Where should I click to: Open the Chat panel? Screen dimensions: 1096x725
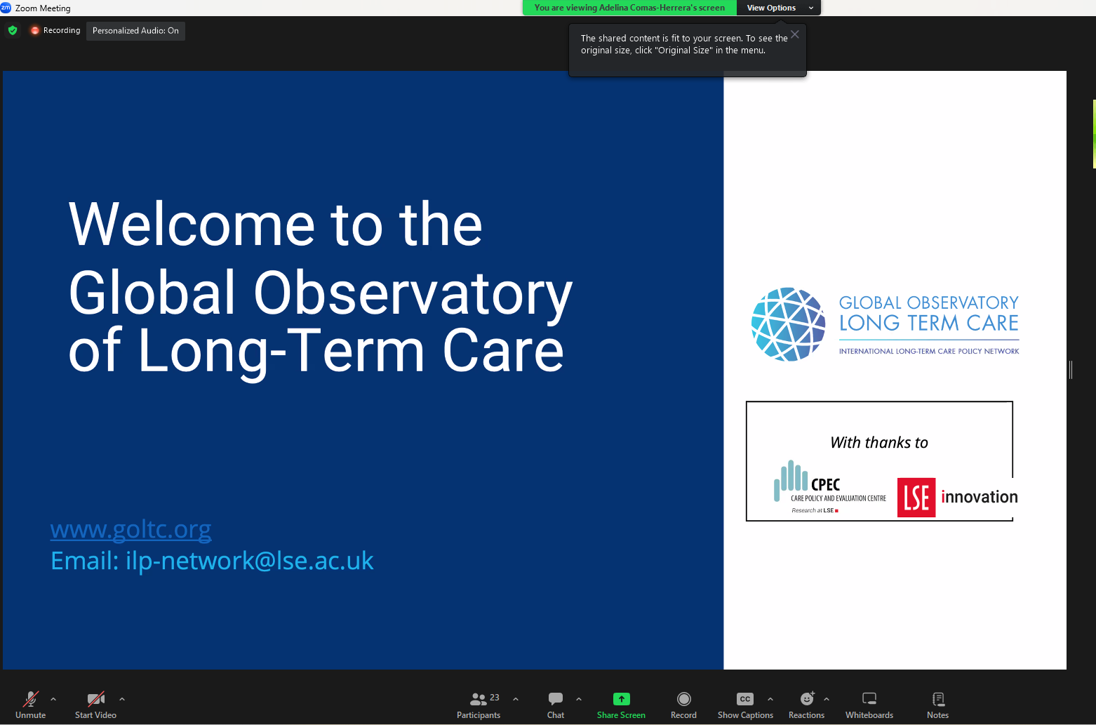pyautogui.click(x=556, y=705)
